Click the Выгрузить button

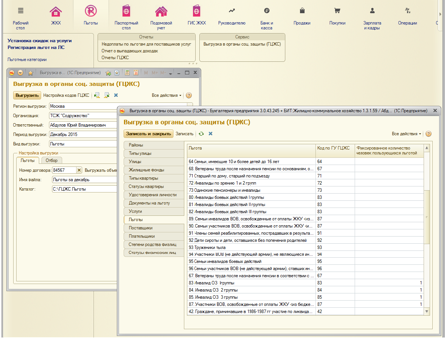pyautogui.click(x=27, y=95)
